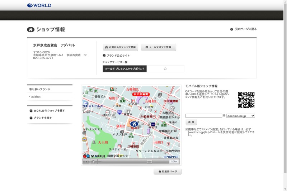Click the 1.0km map scale label

pyautogui.click(x=174, y=162)
